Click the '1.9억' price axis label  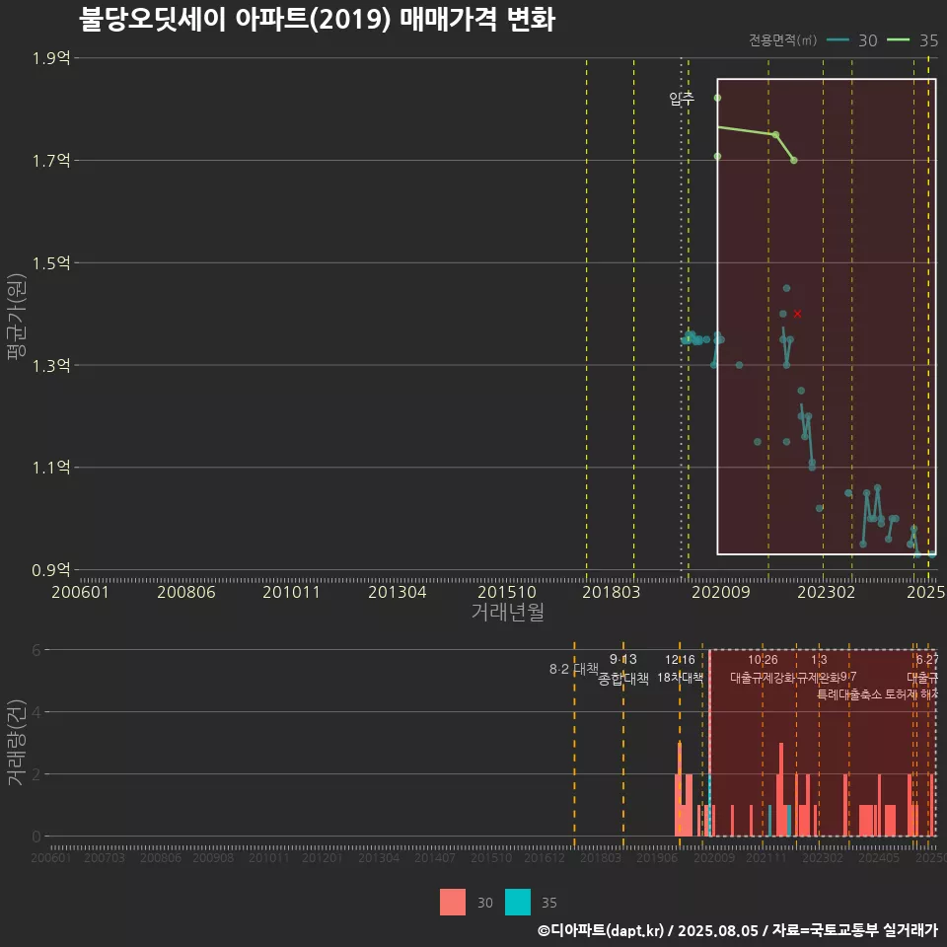[x=50, y=58]
